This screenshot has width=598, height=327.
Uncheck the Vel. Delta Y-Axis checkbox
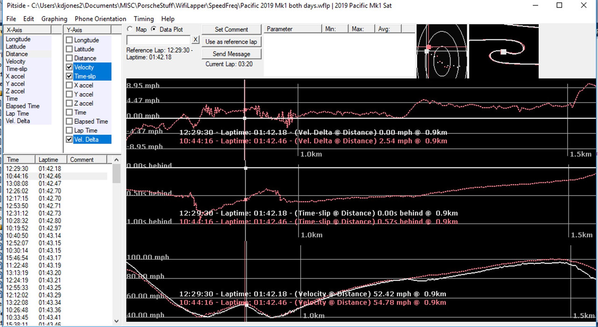[x=69, y=139]
